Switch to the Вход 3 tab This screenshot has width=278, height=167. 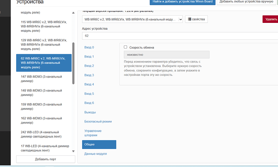click(89, 75)
